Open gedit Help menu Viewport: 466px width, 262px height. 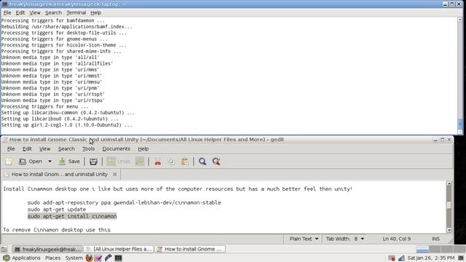[x=143, y=148]
